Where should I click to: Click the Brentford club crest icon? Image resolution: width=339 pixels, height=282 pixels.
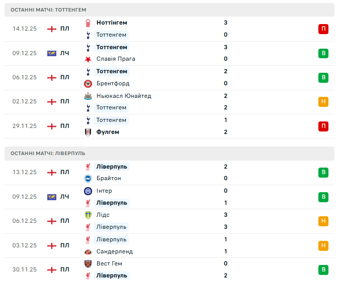coord(88,83)
